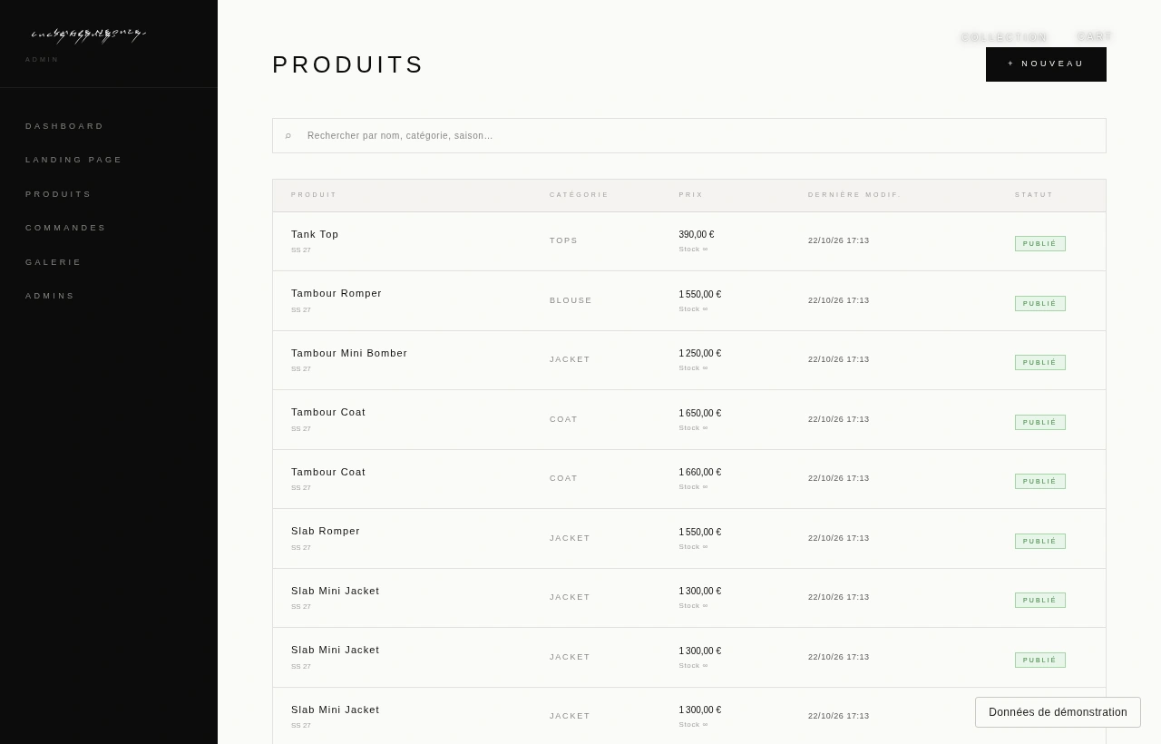Open the Dashboard menu item
Screen dimensions: 1161x744
64,126
